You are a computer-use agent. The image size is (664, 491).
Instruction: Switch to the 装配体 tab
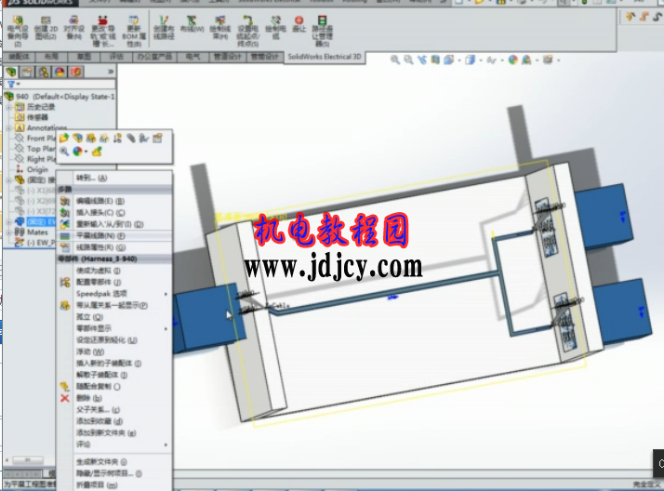click(19, 57)
